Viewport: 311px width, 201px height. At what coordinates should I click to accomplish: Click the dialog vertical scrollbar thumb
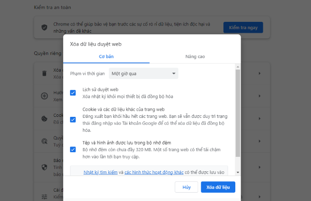(x=238, y=113)
